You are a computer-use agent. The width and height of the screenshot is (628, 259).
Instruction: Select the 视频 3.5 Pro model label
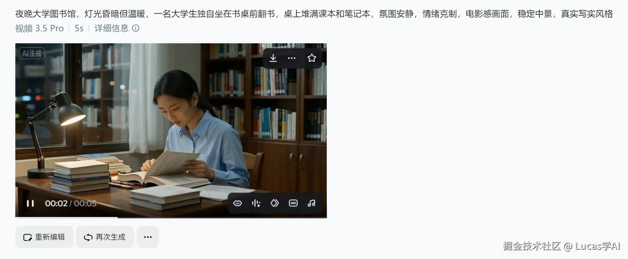39,28
